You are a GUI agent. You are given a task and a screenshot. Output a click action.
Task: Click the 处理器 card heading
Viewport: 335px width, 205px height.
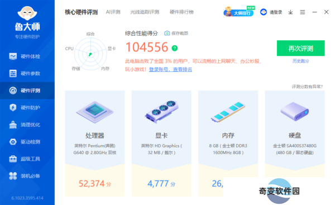95,135
